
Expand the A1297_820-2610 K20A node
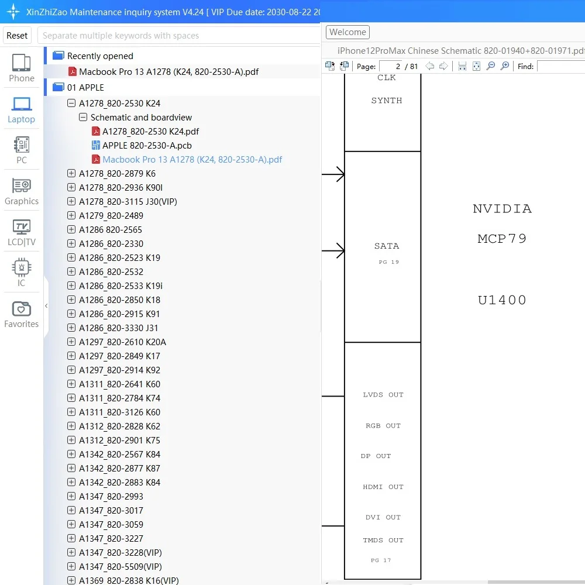71,342
